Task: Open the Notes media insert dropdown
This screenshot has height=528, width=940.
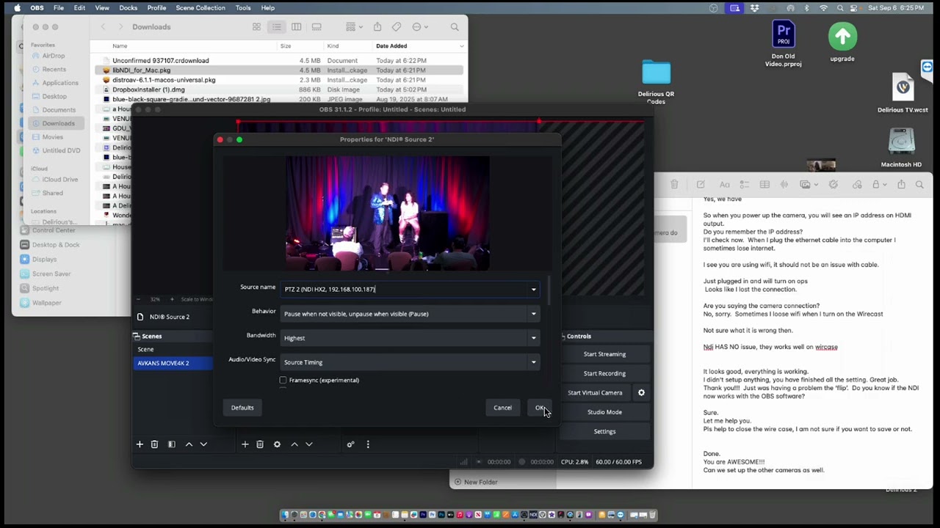Action: (808, 185)
